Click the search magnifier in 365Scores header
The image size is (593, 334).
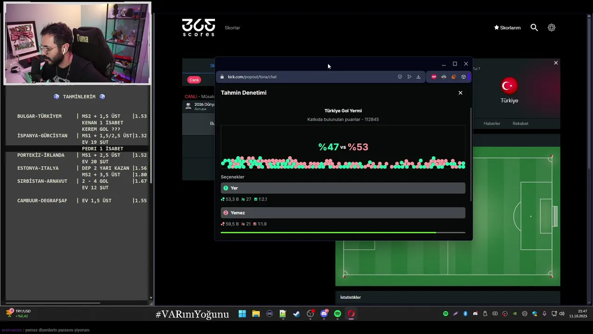pos(534,28)
